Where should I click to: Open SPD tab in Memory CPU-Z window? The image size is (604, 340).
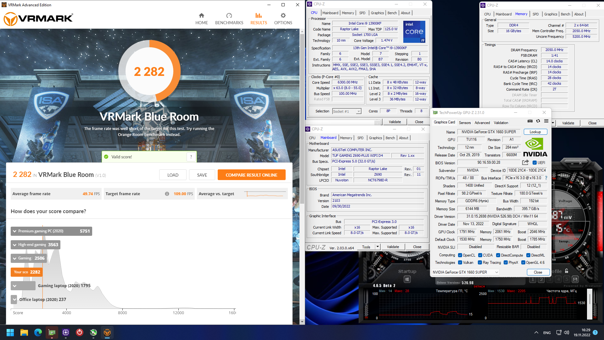pos(535,14)
